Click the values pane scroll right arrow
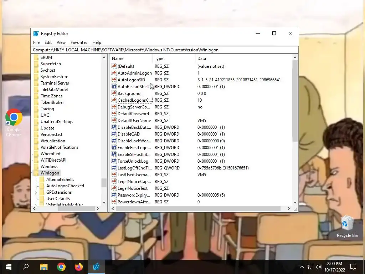This screenshot has width=365, height=274. pyautogui.click(x=289, y=208)
